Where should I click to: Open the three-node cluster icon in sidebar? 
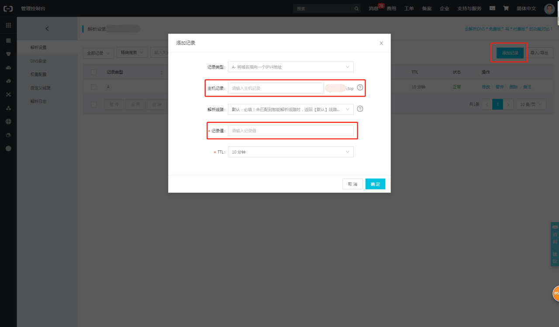coord(8,108)
